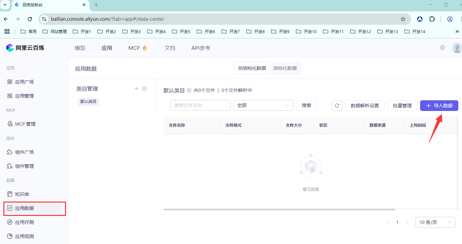The height and width of the screenshot is (244, 462).
Task: Click the 应用广场 sidebar icon
Action: point(10,82)
